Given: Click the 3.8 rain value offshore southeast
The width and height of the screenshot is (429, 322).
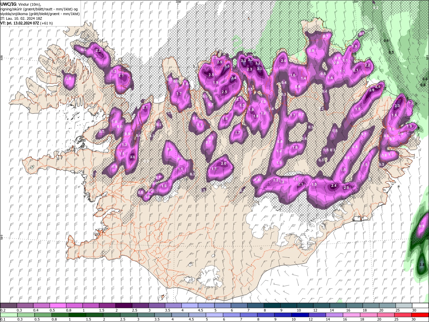Looking at the screenshot, I should (422, 265).
